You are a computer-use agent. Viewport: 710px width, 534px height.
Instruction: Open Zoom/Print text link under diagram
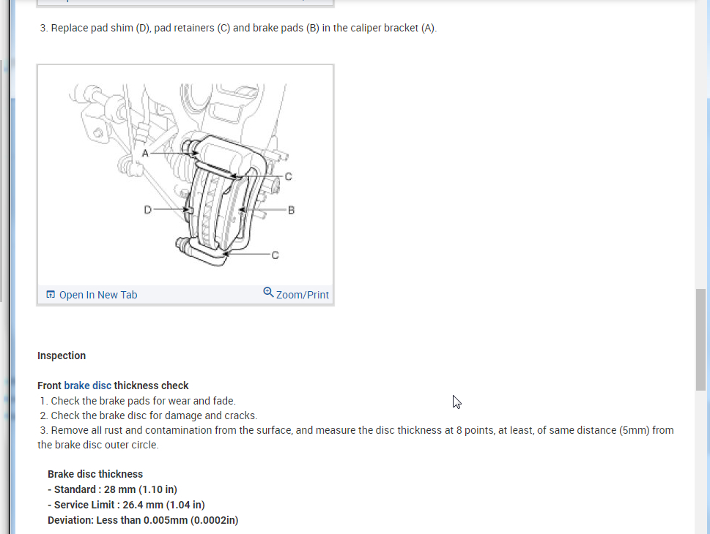point(303,295)
